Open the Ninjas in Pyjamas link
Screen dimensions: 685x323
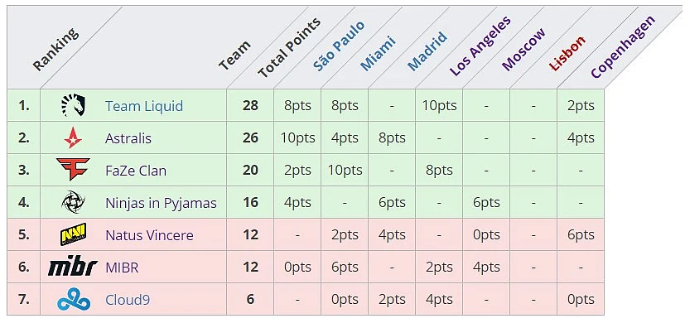click(162, 203)
